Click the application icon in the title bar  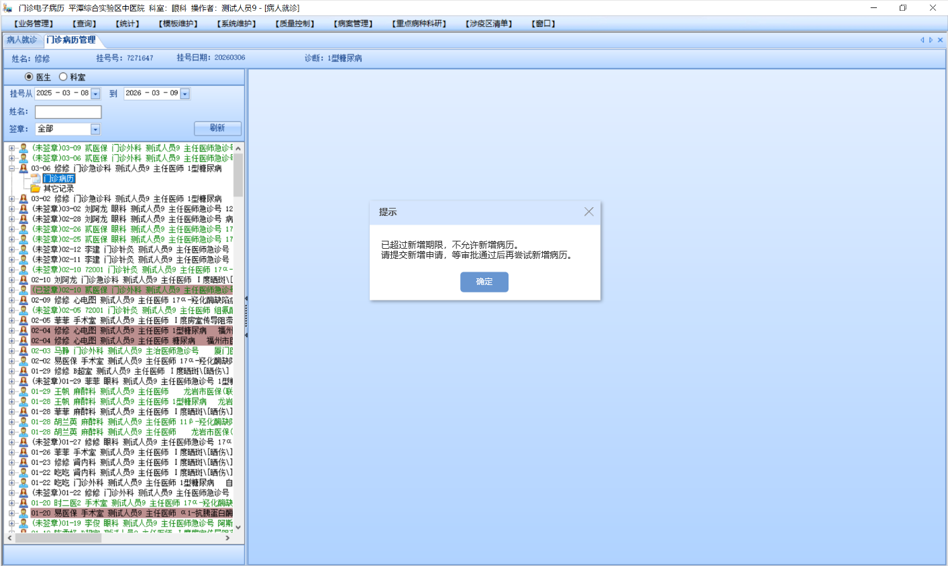(x=7, y=8)
